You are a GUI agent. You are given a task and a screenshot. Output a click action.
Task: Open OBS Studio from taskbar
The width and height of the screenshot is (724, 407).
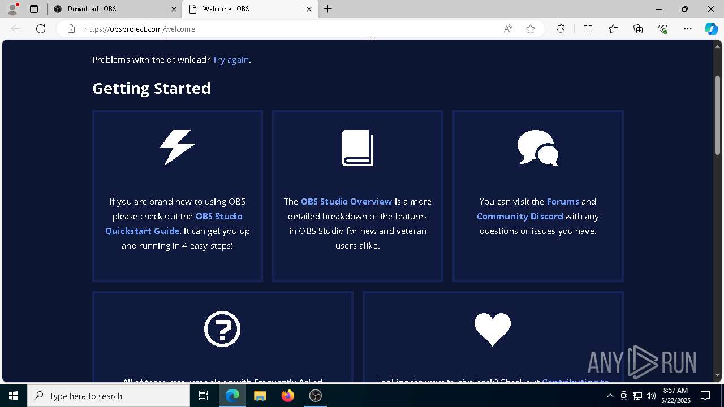[316, 396]
